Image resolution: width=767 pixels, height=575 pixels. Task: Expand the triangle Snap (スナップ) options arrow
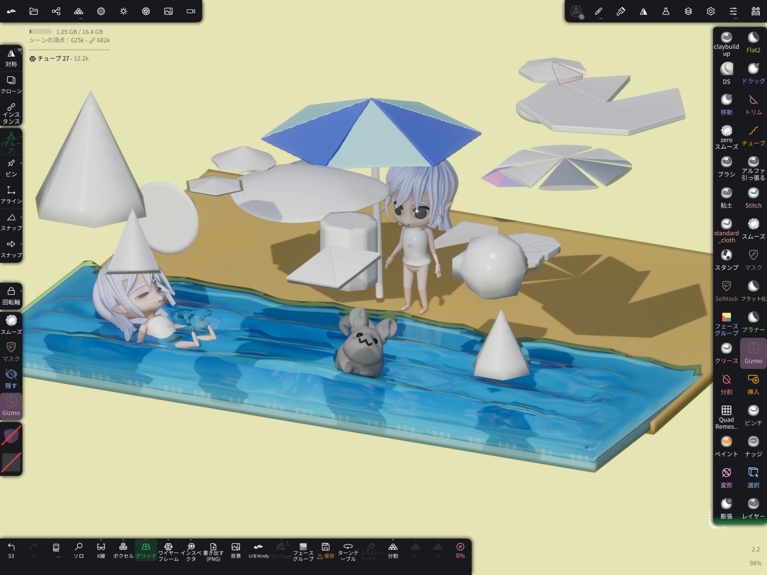(x=21, y=217)
